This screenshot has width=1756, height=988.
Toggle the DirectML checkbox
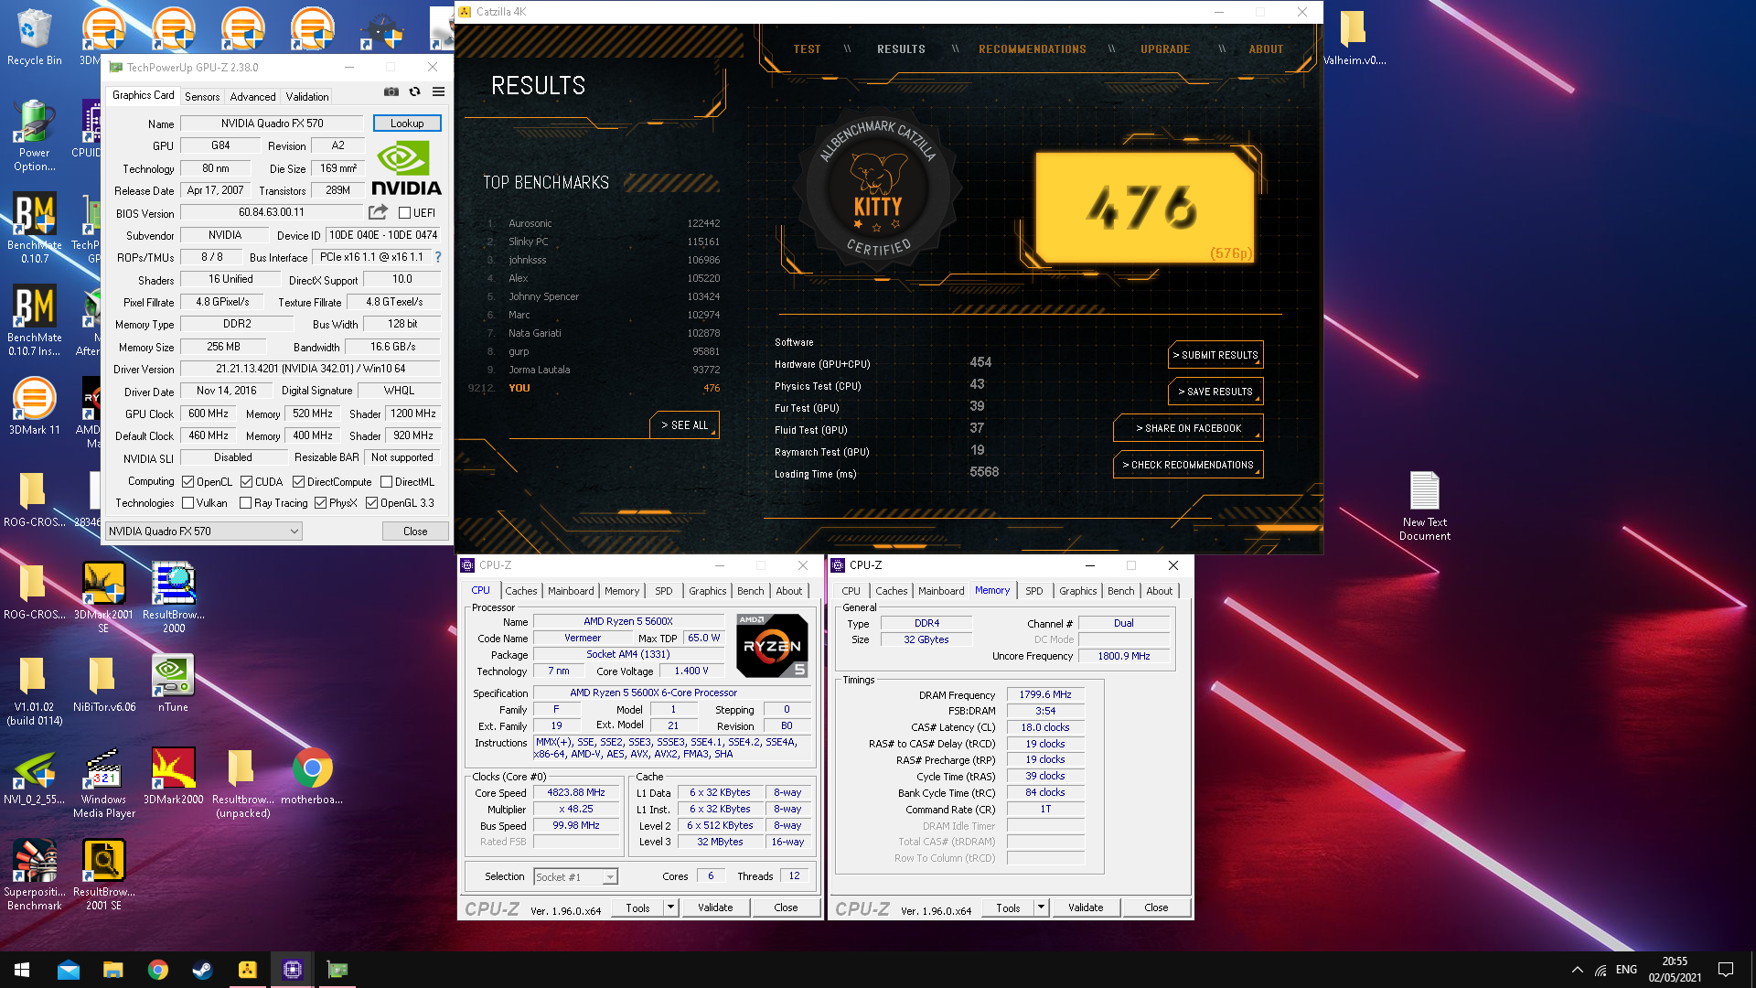(386, 482)
